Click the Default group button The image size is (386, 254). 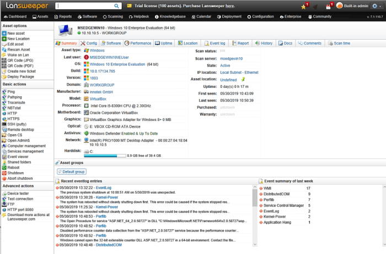pos(72,172)
